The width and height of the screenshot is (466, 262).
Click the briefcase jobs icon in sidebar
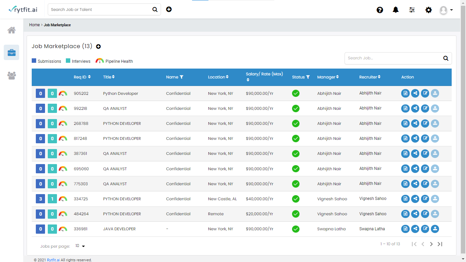12,53
